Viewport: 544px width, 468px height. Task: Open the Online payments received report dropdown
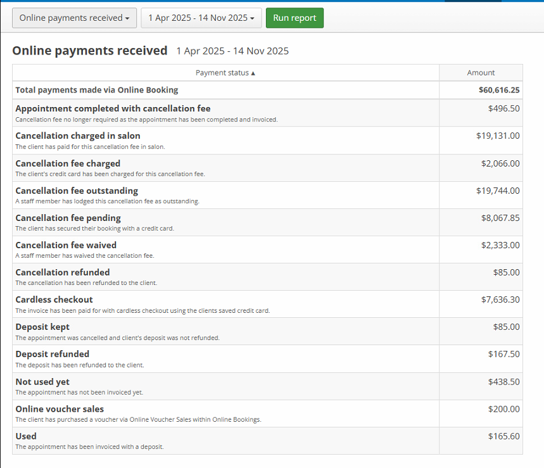(74, 18)
